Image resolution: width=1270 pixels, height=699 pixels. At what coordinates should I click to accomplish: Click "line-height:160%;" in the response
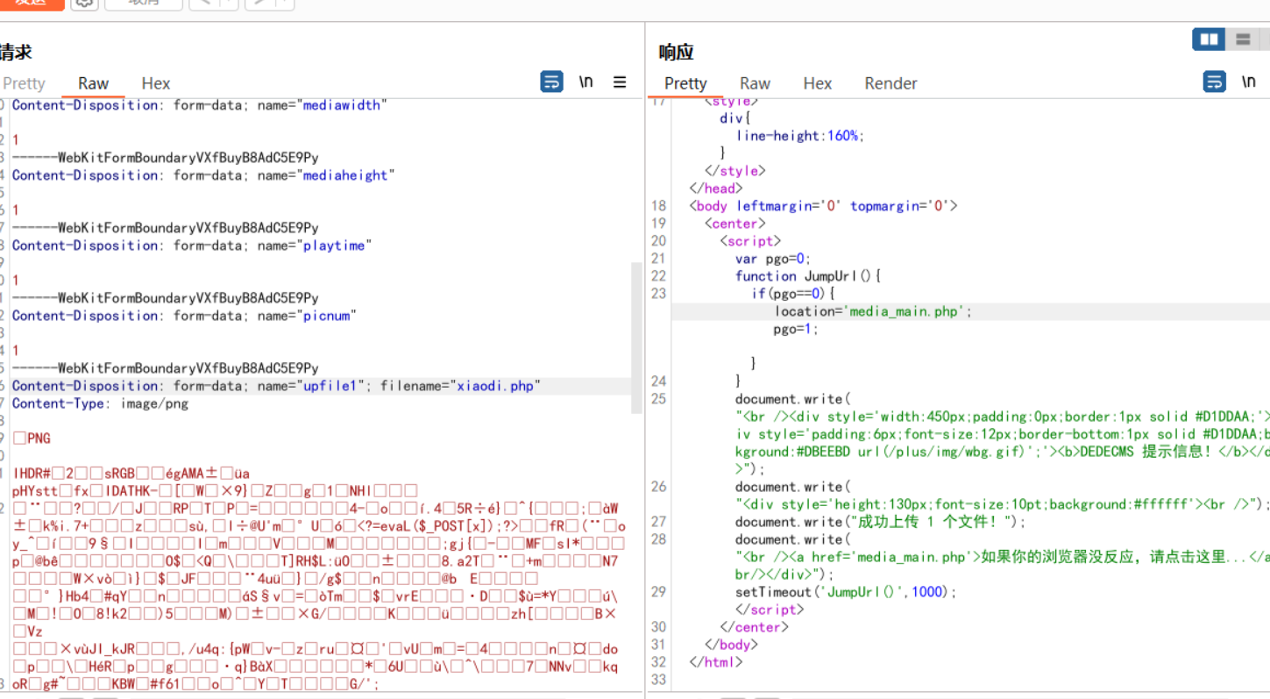click(x=800, y=136)
